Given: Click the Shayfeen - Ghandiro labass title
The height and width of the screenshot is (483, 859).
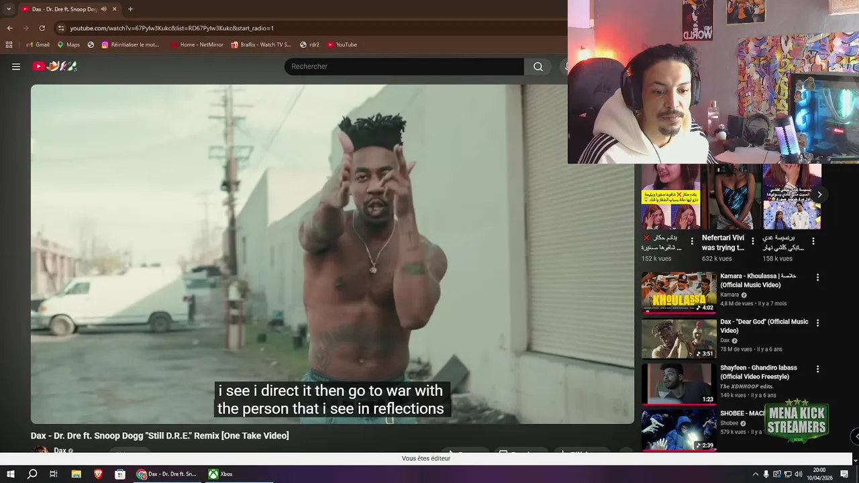Looking at the screenshot, I should (x=758, y=372).
